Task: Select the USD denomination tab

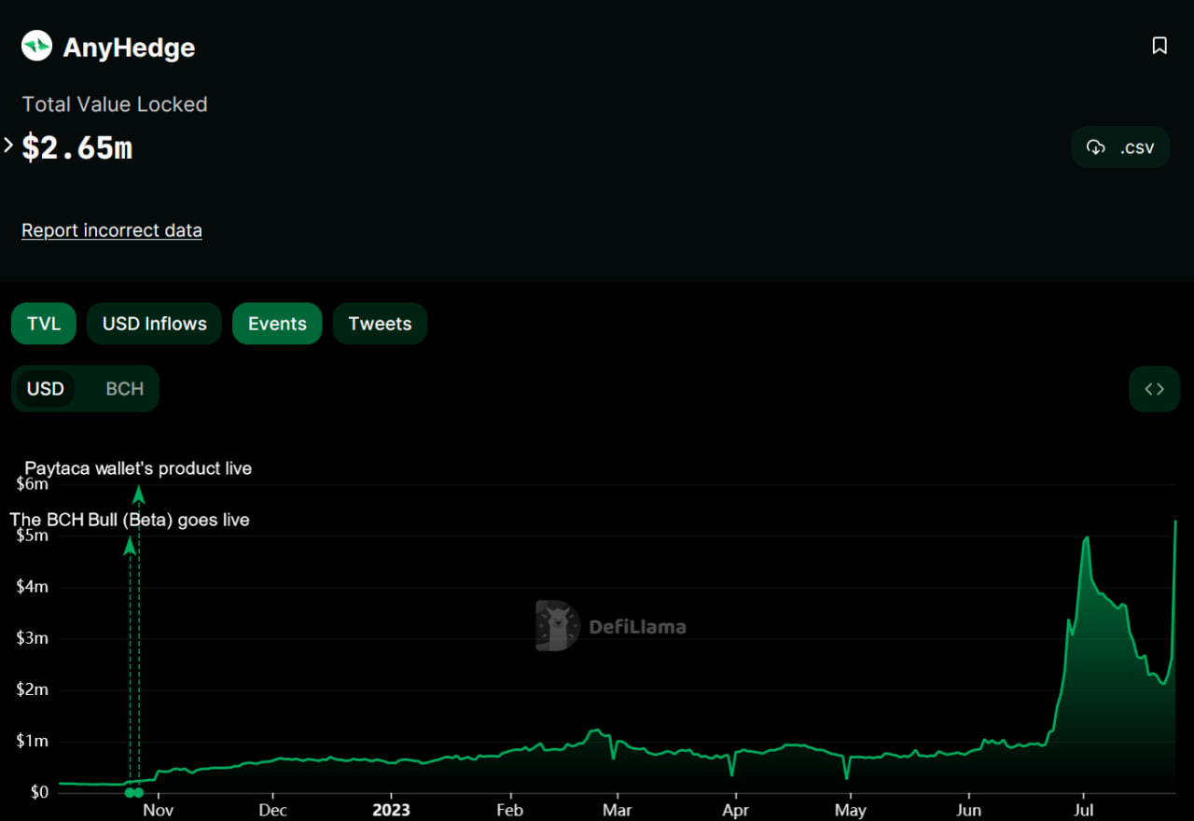Action: point(45,389)
